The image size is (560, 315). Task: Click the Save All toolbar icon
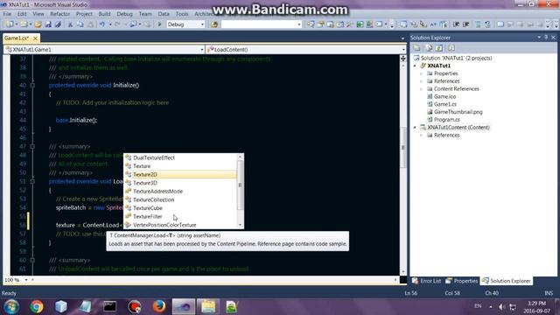coord(58,24)
